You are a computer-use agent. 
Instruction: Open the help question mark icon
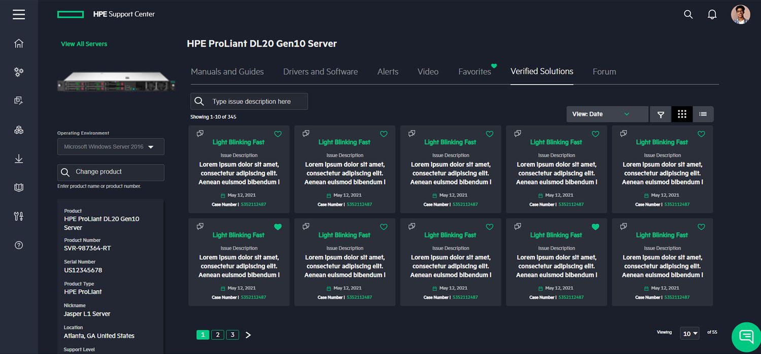point(19,245)
